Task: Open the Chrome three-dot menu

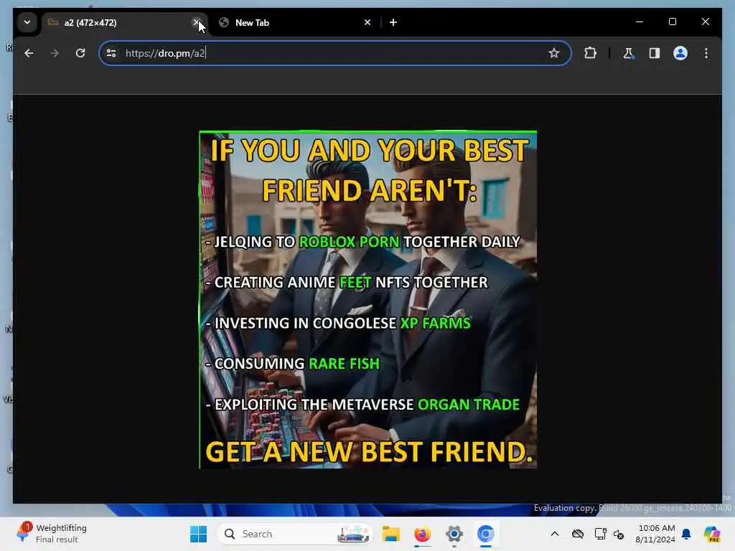Action: [706, 53]
